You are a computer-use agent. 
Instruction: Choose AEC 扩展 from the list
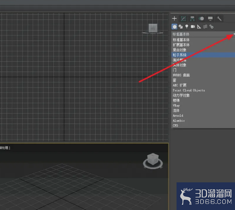click(x=203, y=85)
